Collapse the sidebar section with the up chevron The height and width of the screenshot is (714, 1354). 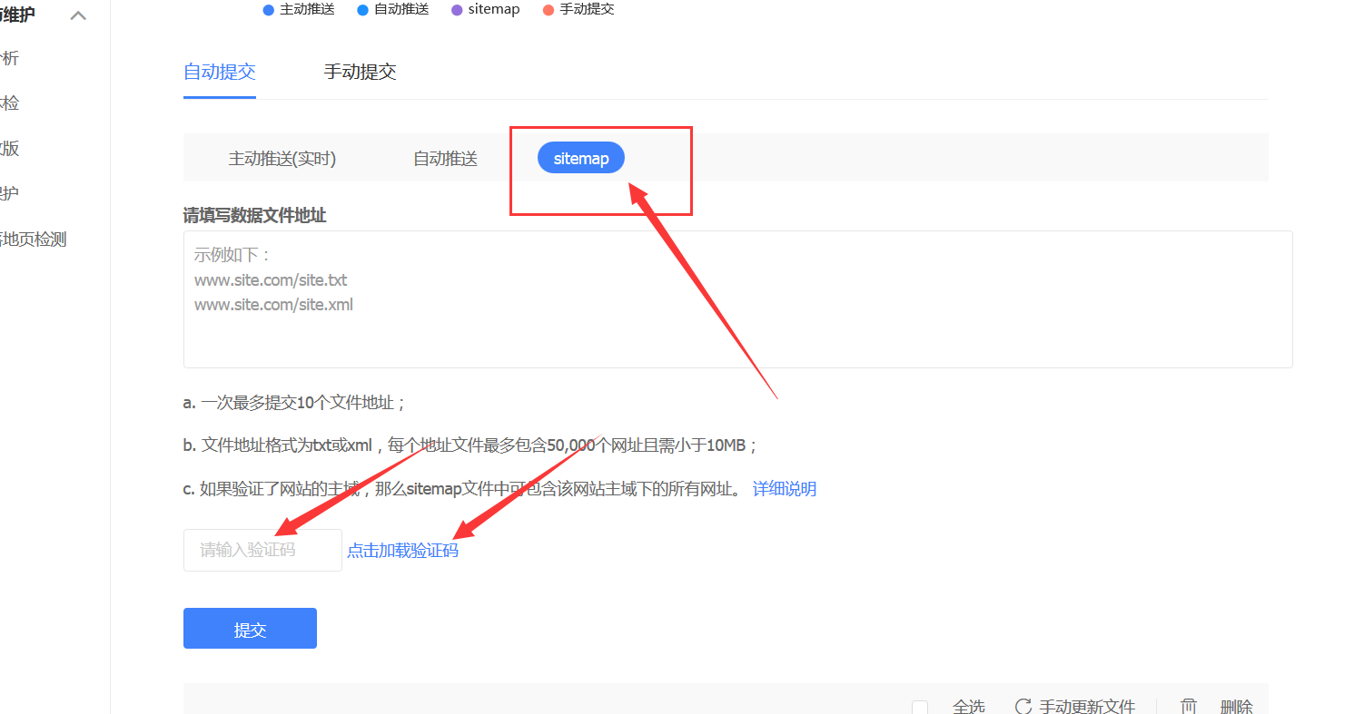pyautogui.click(x=79, y=15)
